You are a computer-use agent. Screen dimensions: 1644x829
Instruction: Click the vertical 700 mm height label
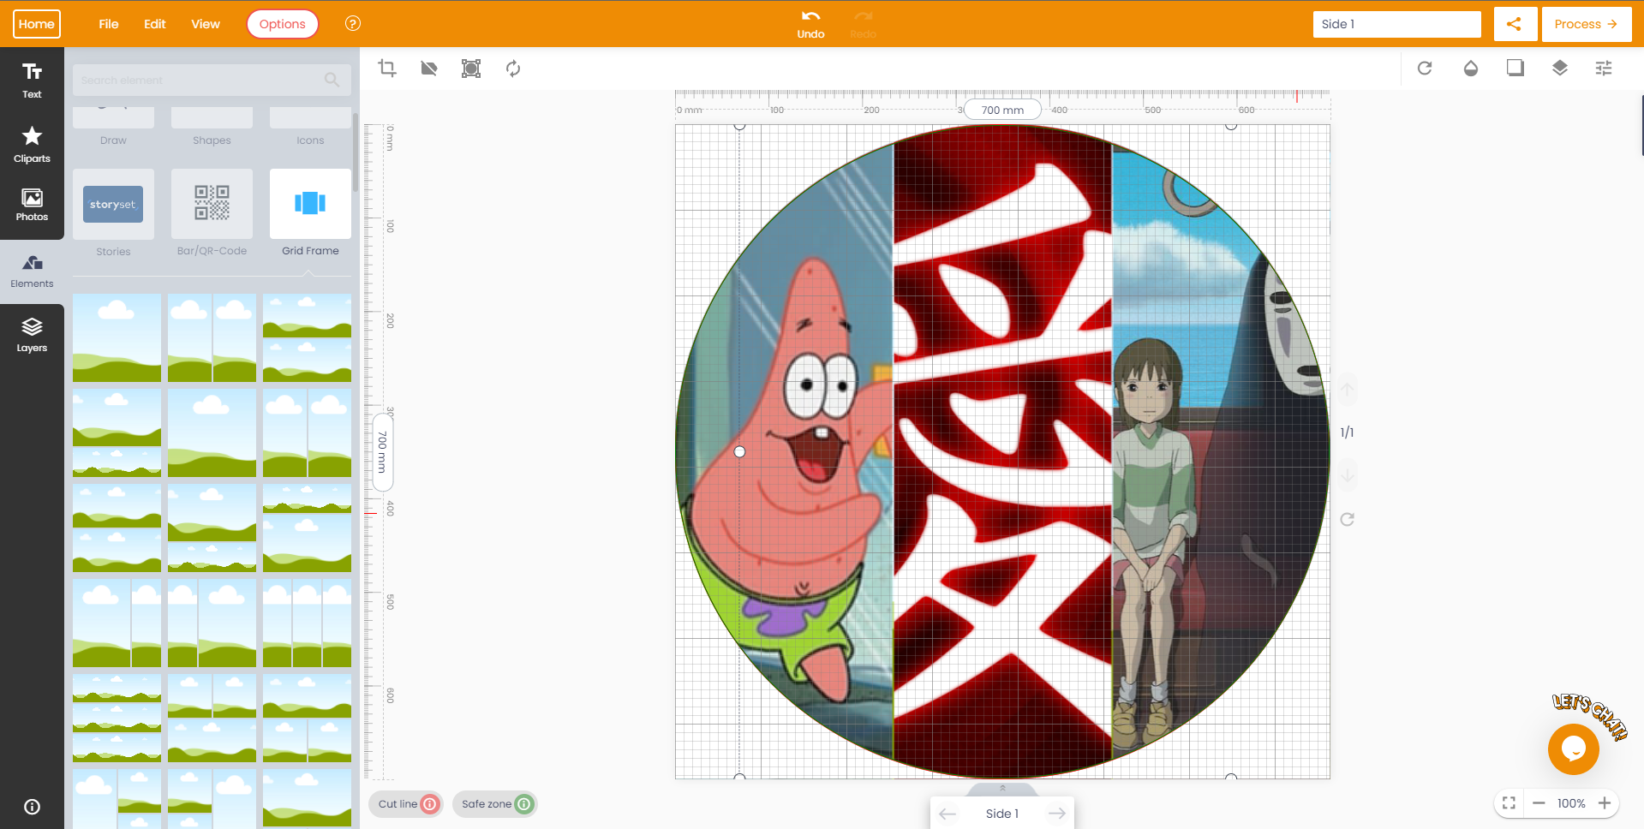[x=382, y=452]
